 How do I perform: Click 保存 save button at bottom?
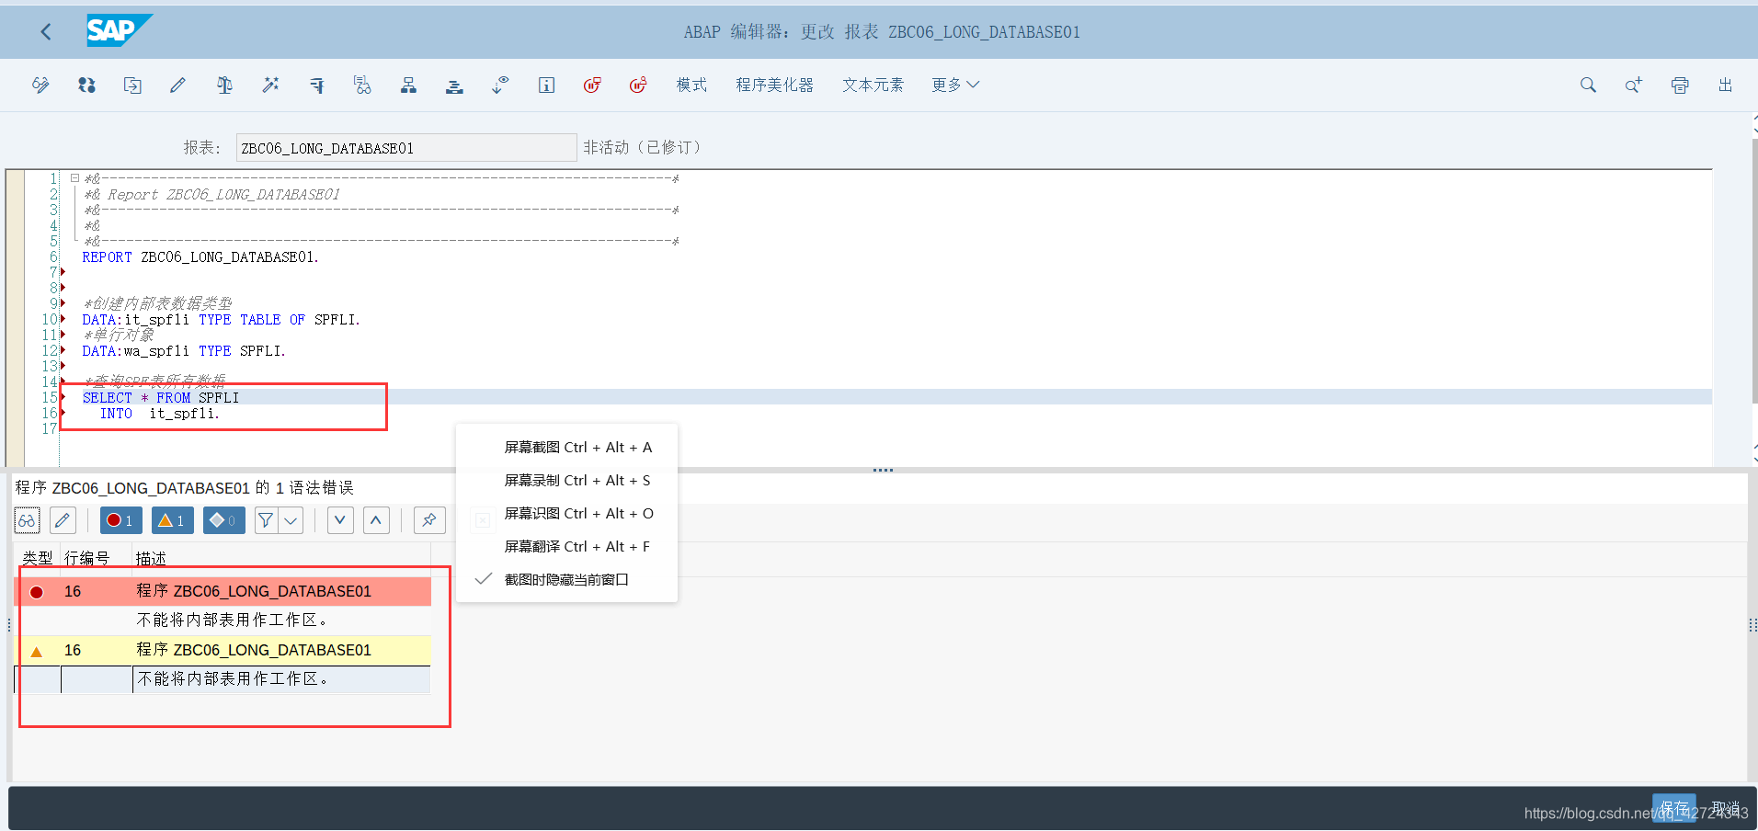[1673, 808]
